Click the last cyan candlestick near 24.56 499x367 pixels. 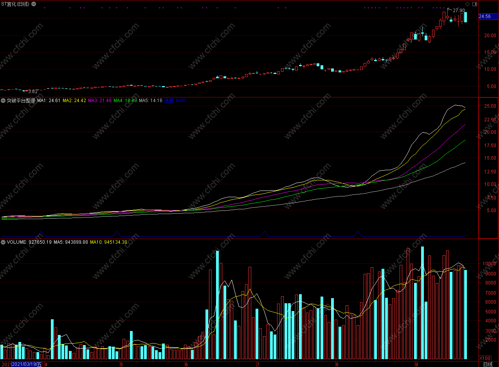(465, 17)
